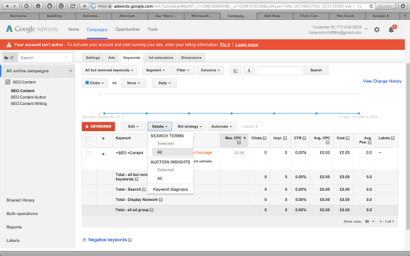Click the Negative keywords help icon
The height and width of the screenshot is (256, 410).
click(x=130, y=240)
